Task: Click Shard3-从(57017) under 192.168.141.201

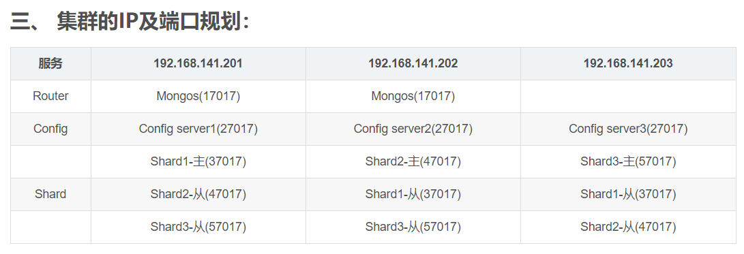Action: click(198, 227)
